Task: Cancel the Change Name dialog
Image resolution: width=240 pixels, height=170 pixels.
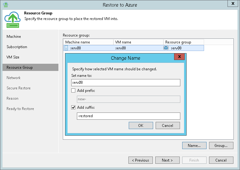Action: click(167, 125)
